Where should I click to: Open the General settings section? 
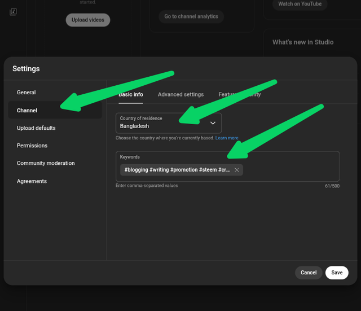[27, 93]
